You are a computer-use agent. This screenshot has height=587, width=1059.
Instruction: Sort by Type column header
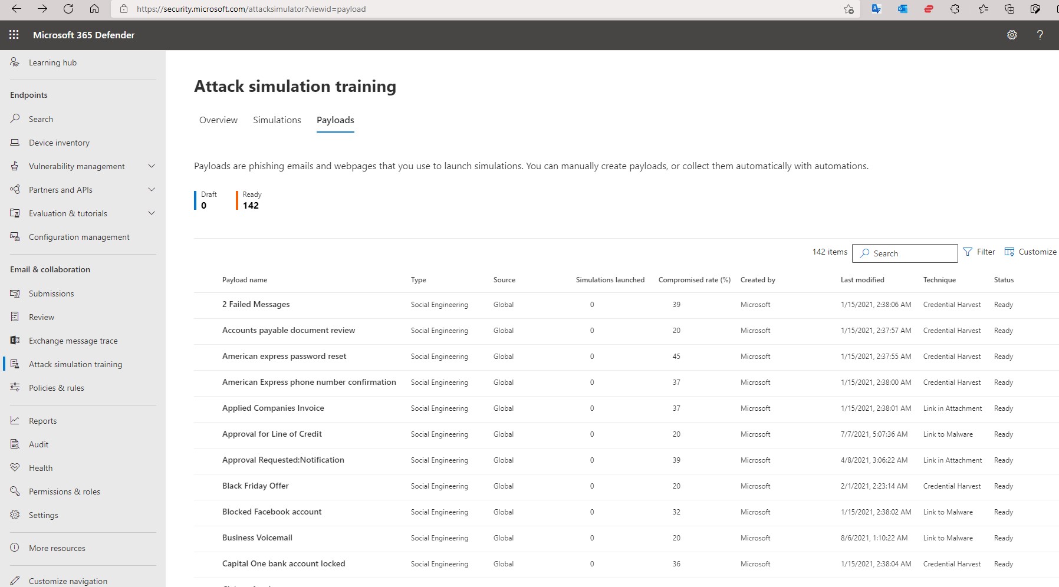click(x=419, y=280)
